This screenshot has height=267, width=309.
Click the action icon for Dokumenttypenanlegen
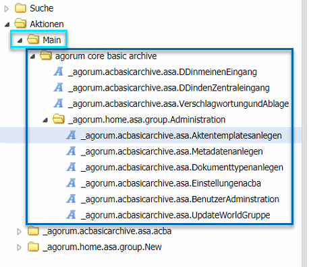[71, 167]
